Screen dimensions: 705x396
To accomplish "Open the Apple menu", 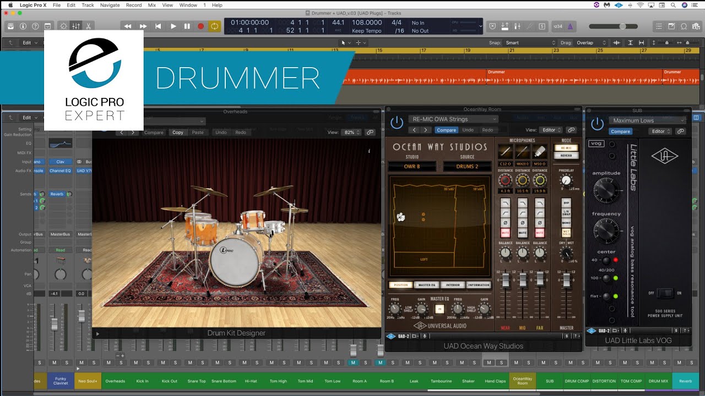I will [10, 5].
